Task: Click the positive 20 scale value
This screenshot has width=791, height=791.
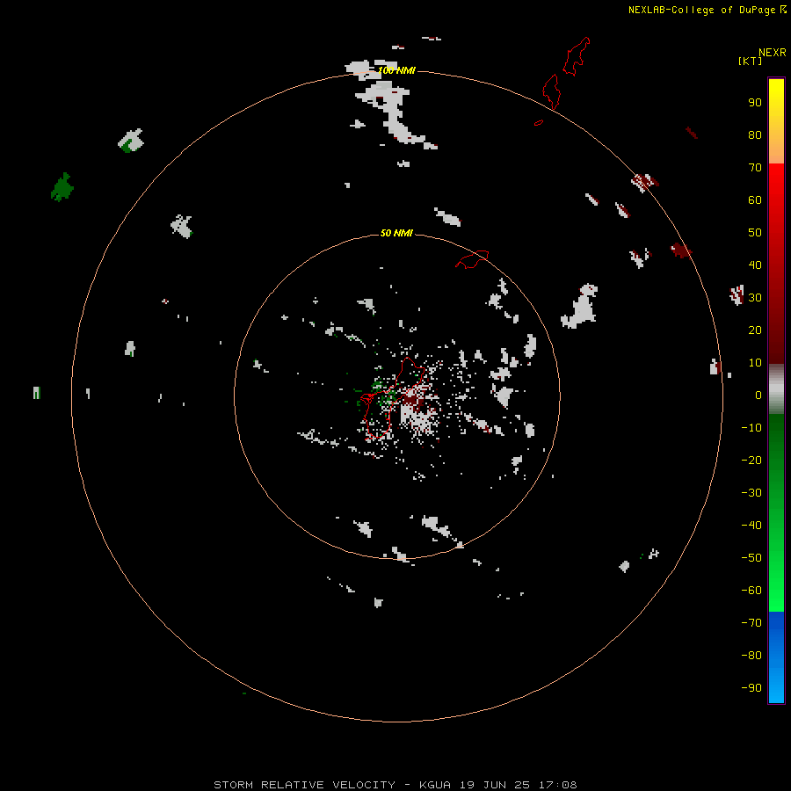Action: click(x=755, y=330)
